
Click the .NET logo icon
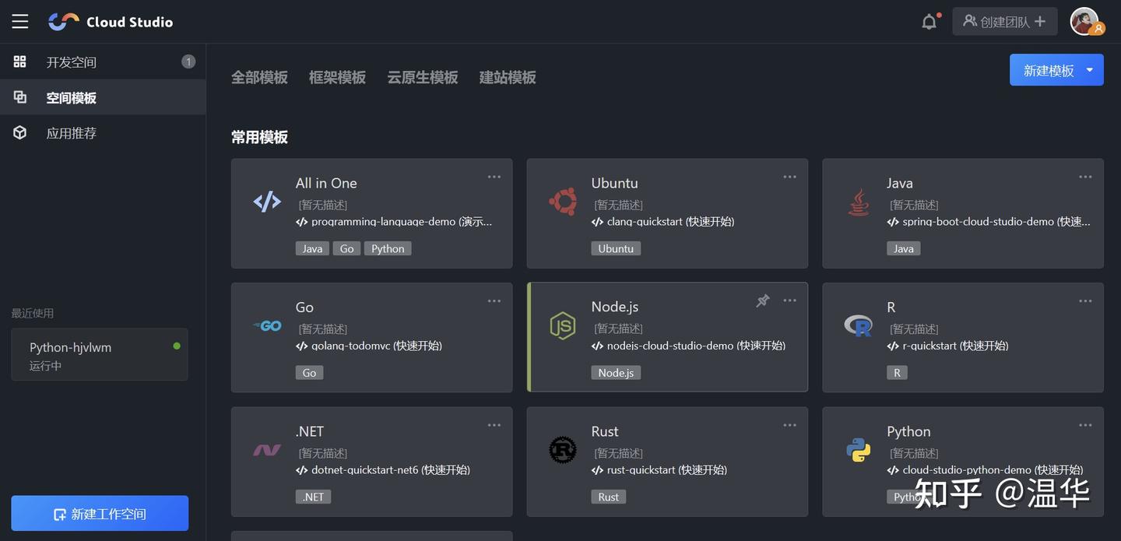point(267,450)
